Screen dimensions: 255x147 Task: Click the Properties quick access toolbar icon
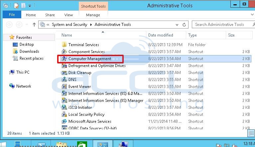(16, 6)
